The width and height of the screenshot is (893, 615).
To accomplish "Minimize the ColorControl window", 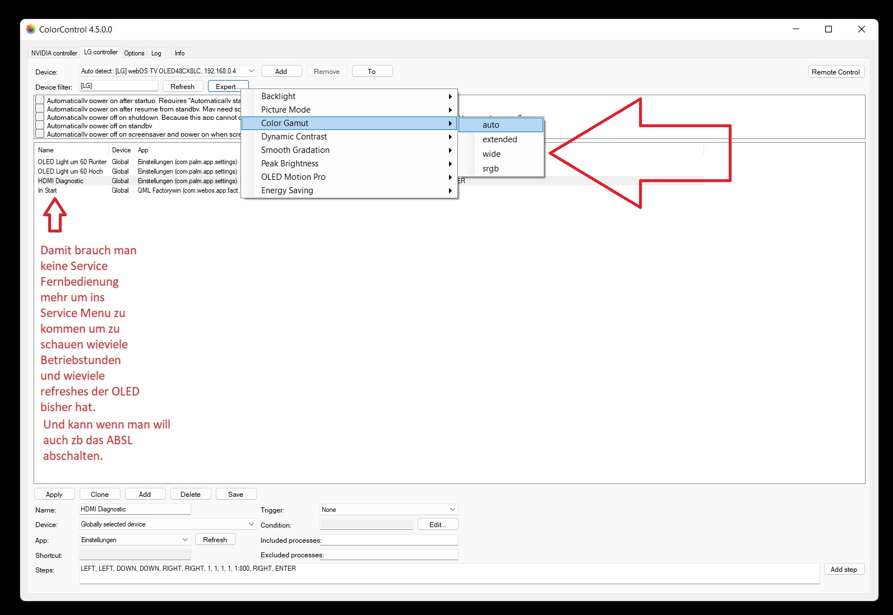I will [x=796, y=29].
